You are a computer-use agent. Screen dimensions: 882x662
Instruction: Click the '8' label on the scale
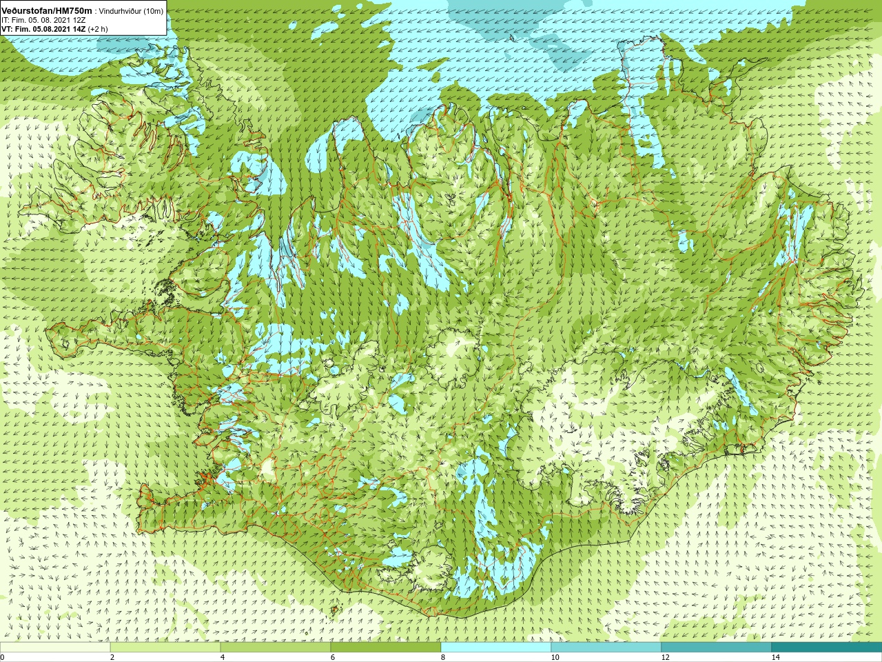(443, 657)
